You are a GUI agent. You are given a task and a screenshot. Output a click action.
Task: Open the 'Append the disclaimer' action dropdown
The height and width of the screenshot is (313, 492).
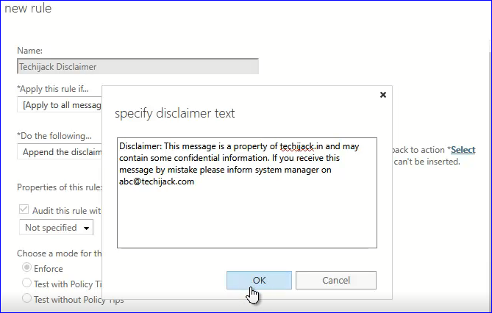pos(60,152)
